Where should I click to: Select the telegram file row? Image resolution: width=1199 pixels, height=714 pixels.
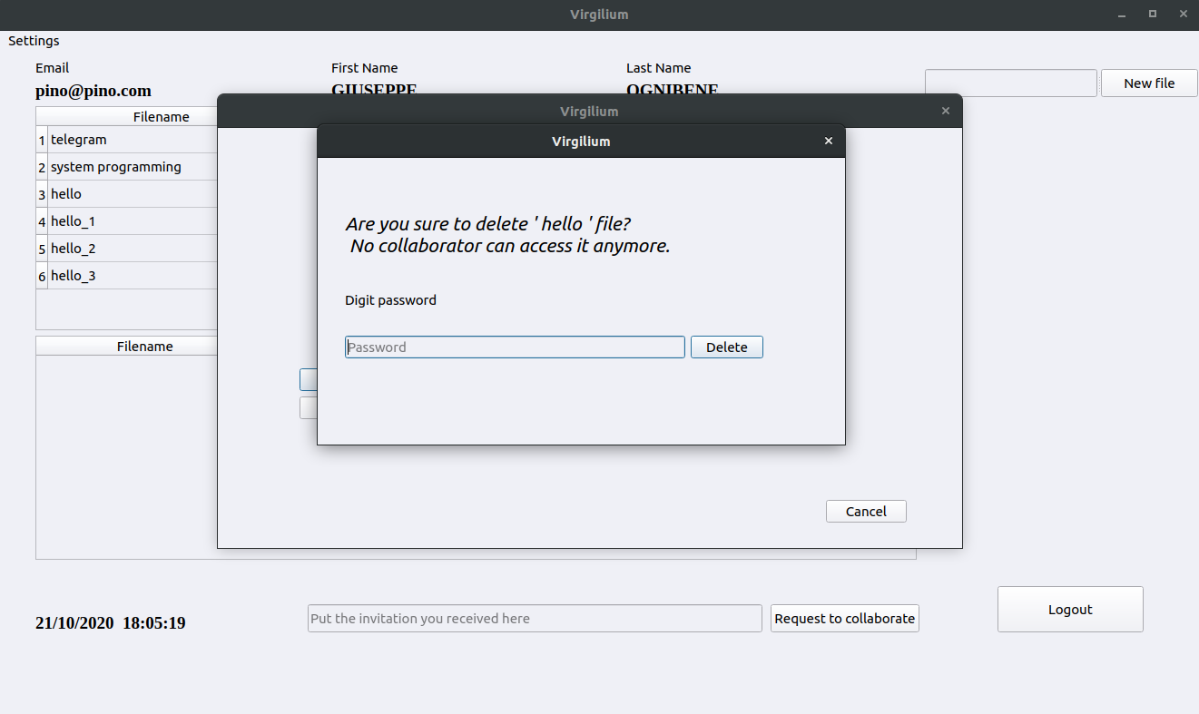[133, 140]
